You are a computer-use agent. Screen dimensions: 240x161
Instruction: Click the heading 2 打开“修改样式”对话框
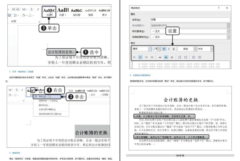point(21,72)
